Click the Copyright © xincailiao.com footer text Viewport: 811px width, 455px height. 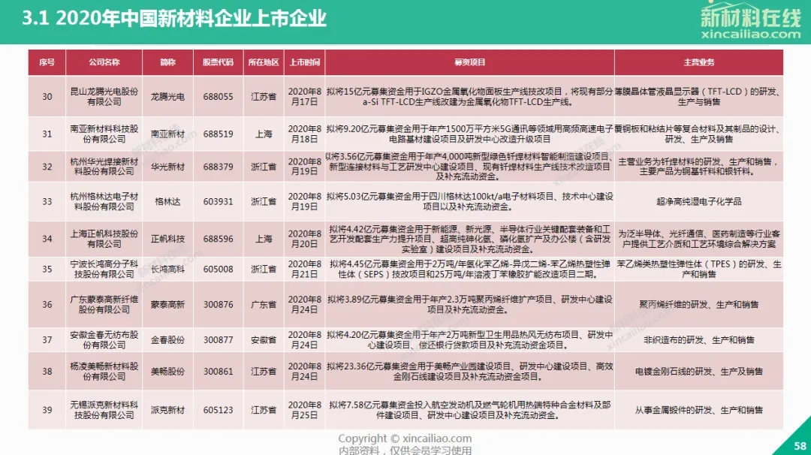pyautogui.click(x=405, y=438)
